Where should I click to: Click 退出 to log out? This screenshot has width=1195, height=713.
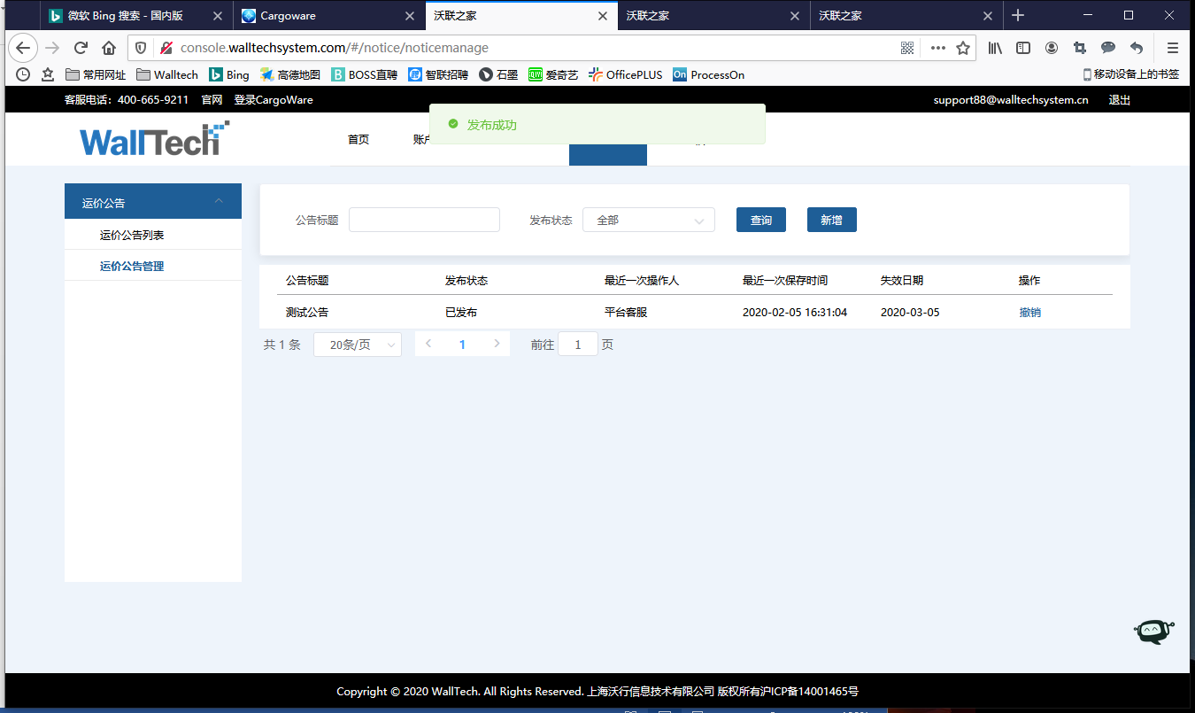pyautogui.click(x=1119, y=100)
